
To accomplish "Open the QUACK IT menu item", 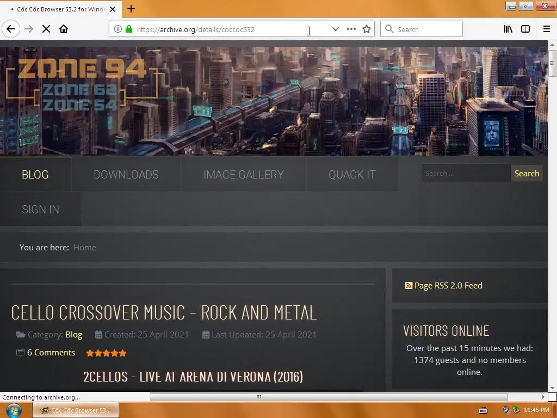I will (x=352, y=175).
